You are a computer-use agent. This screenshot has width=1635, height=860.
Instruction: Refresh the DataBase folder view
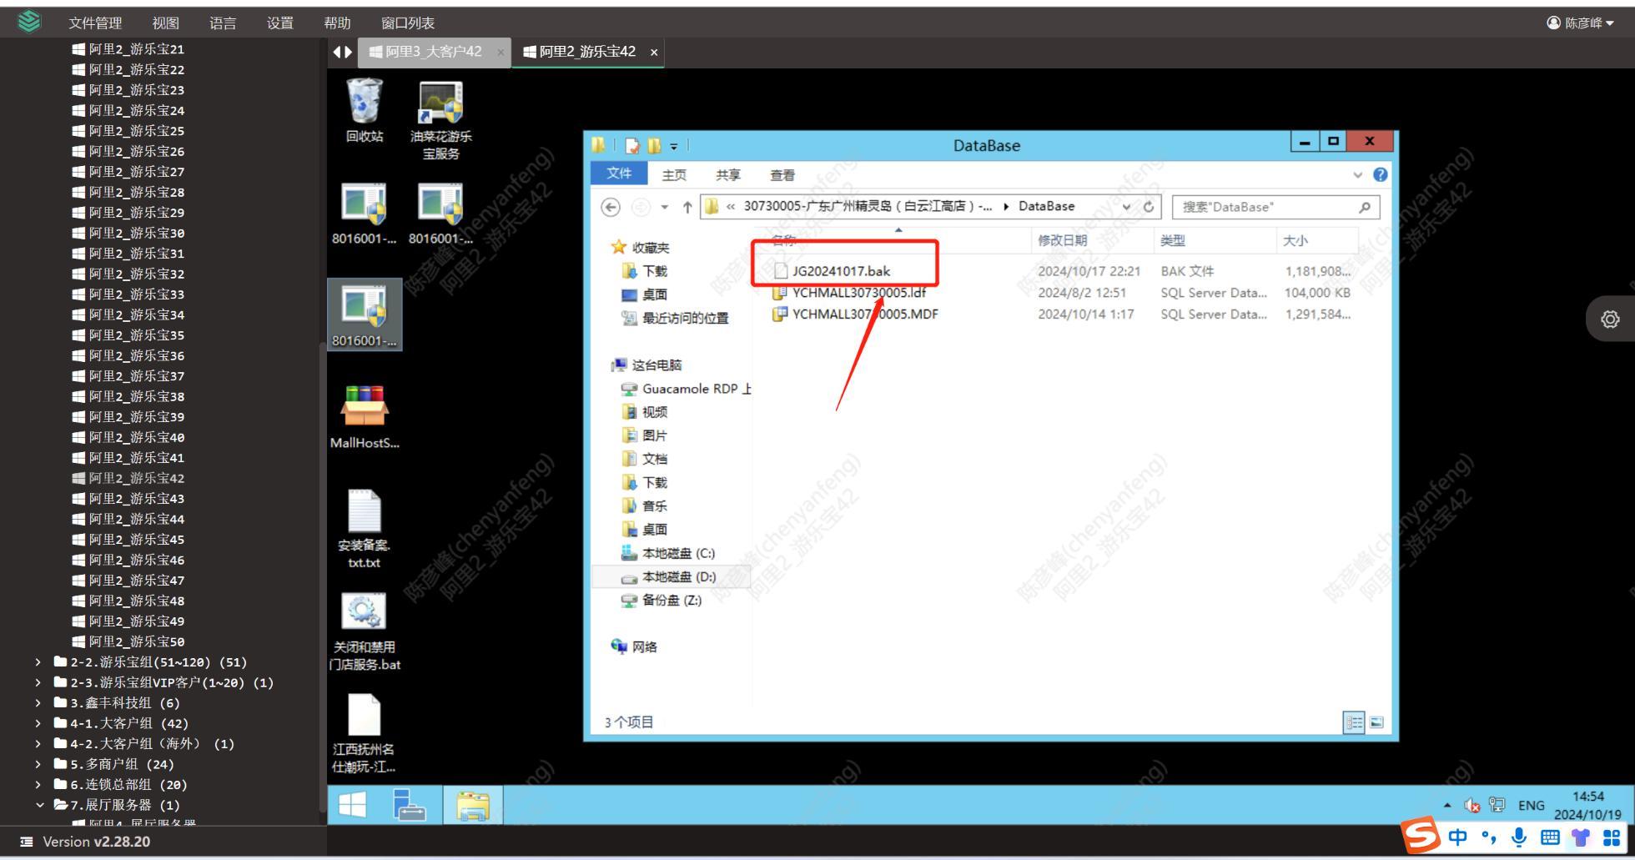tap(1149, 207)
